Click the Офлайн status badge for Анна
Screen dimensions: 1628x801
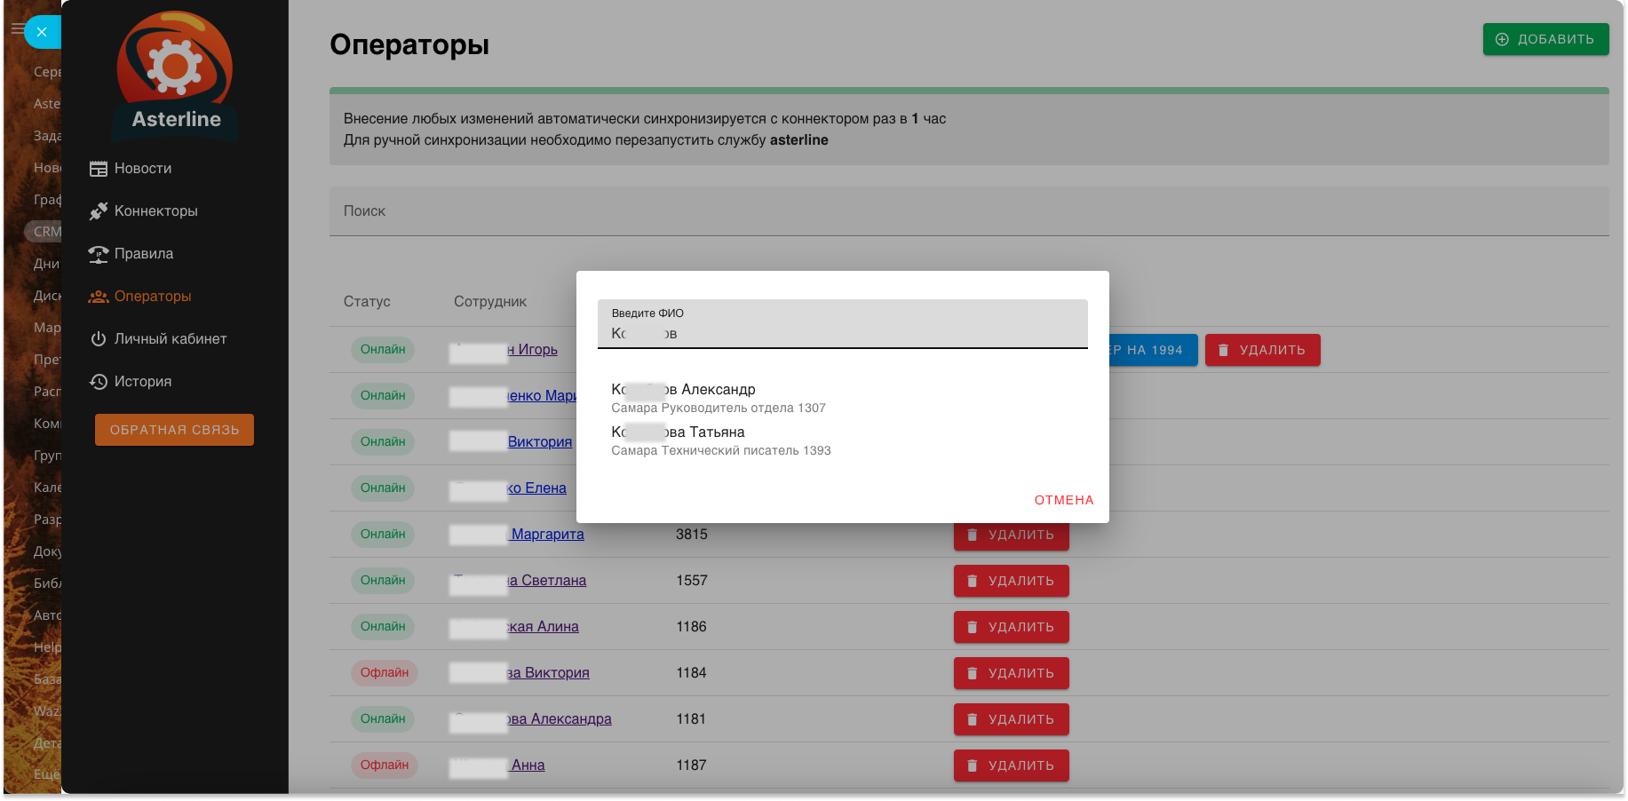(x=385, y=765)
